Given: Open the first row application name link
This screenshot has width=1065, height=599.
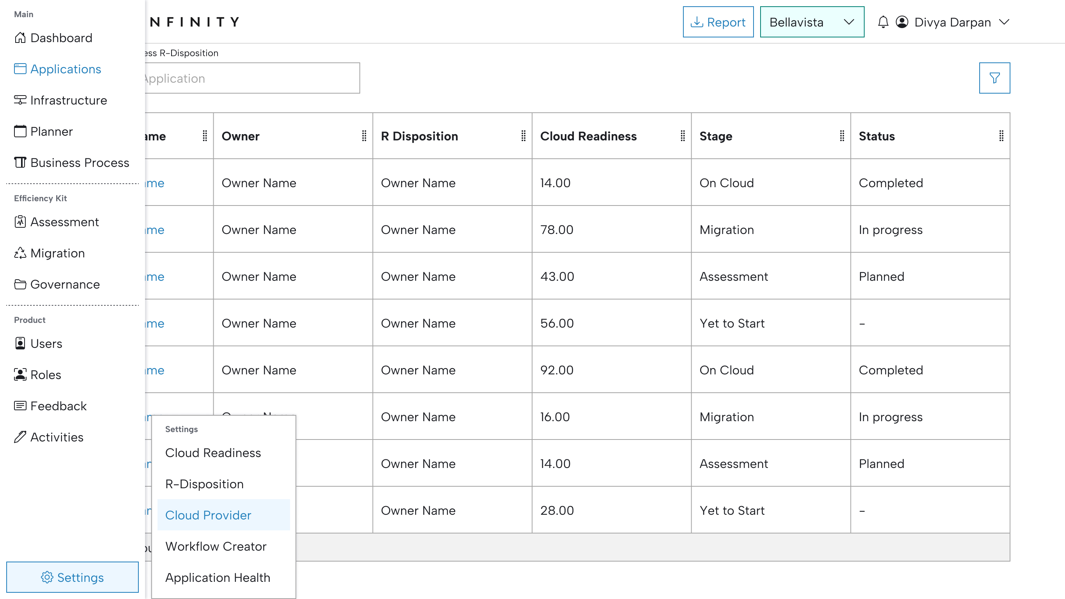Looking at the screenshot, I should (155, 183).
